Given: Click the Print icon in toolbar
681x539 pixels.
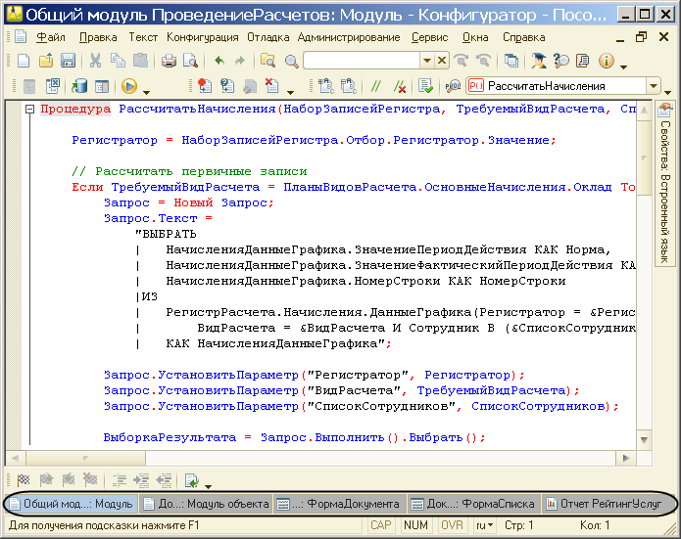Looking at the screenshot, I should click(x=168, y=61).
